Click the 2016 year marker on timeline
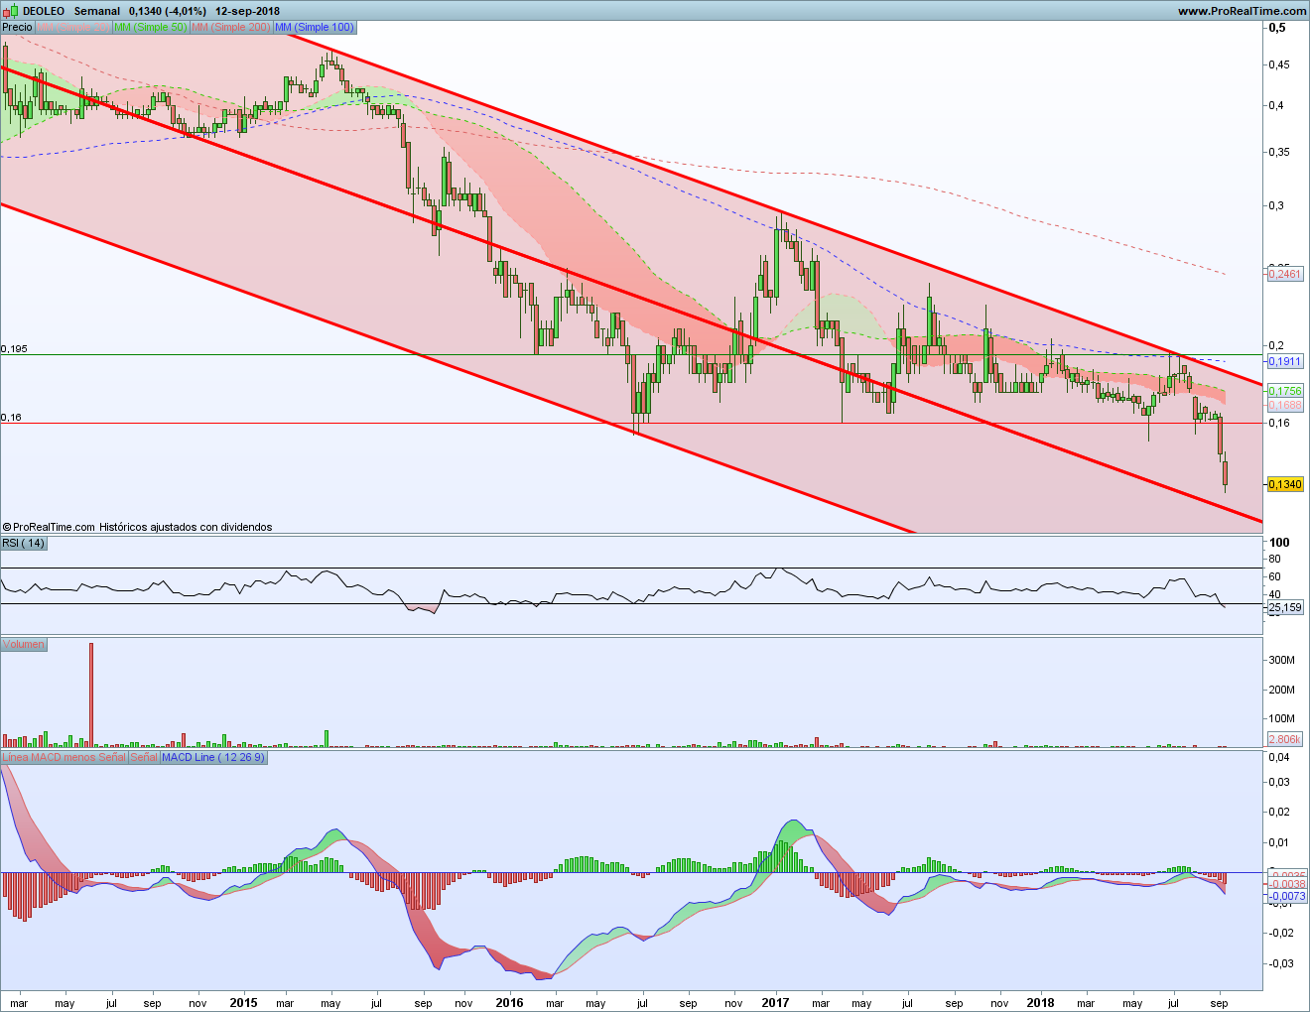The height and width of the screenshot is (1012, 1310). pos(509,1002)
